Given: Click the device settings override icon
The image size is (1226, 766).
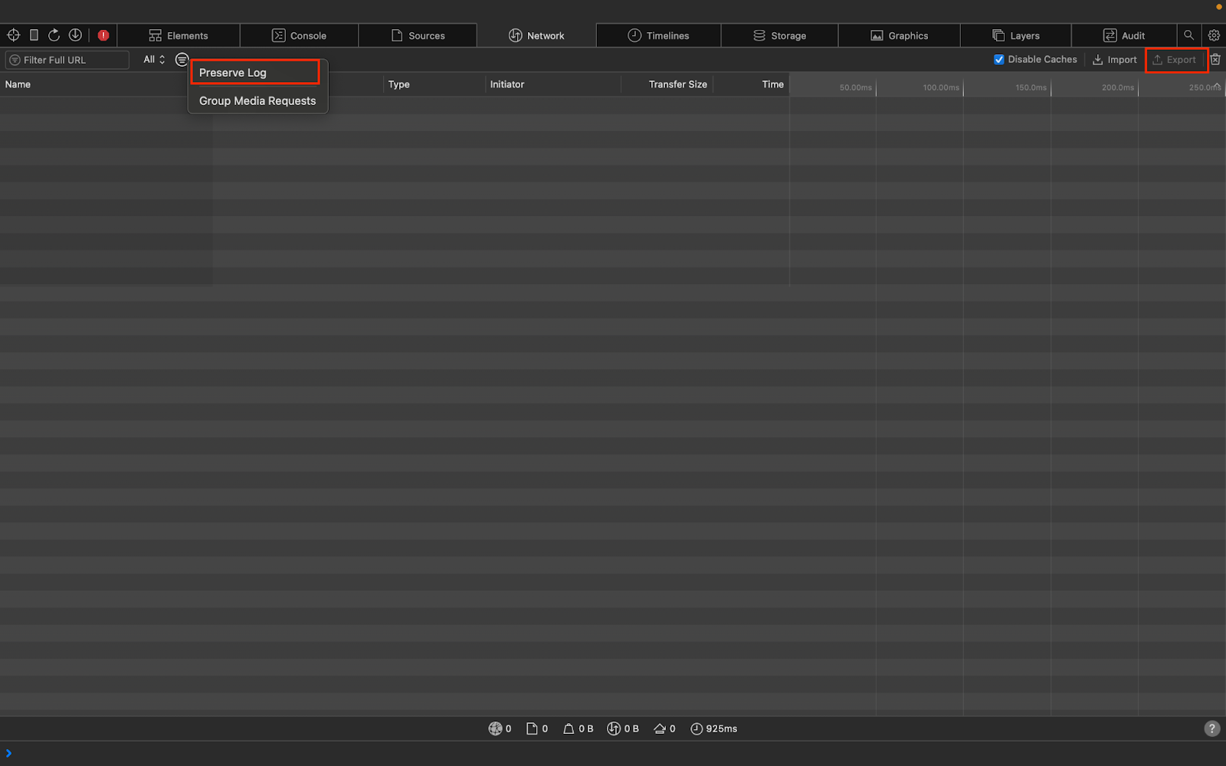Looking at the screenshot, I should pyautogui.click(x=33, y=34).
